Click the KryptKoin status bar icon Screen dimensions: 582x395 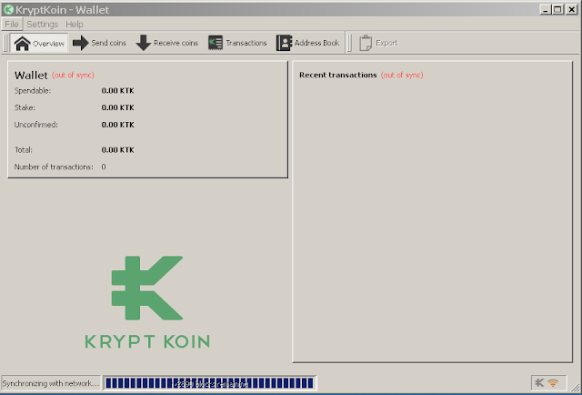click(x=539, y=382)
